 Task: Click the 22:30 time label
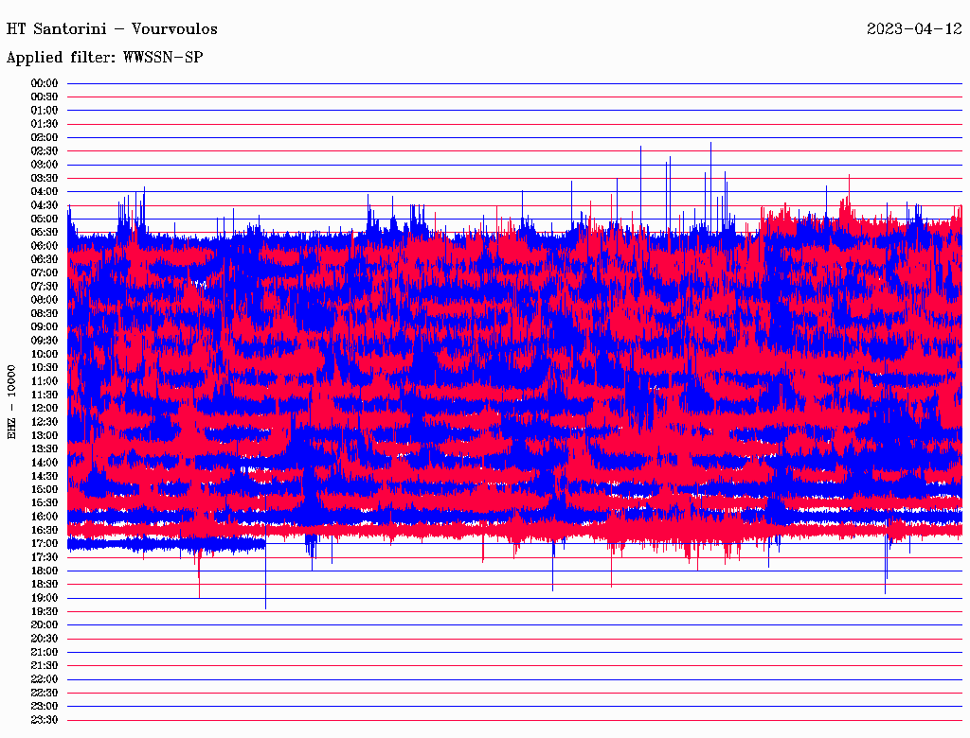point(45,693)
